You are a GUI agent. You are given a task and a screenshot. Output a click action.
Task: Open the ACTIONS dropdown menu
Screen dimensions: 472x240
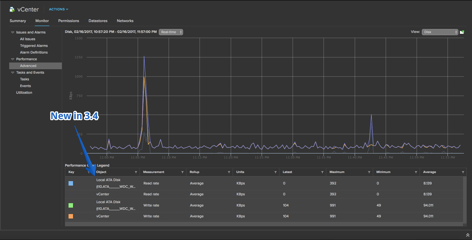pyautogui.click(x=59, y=9)
